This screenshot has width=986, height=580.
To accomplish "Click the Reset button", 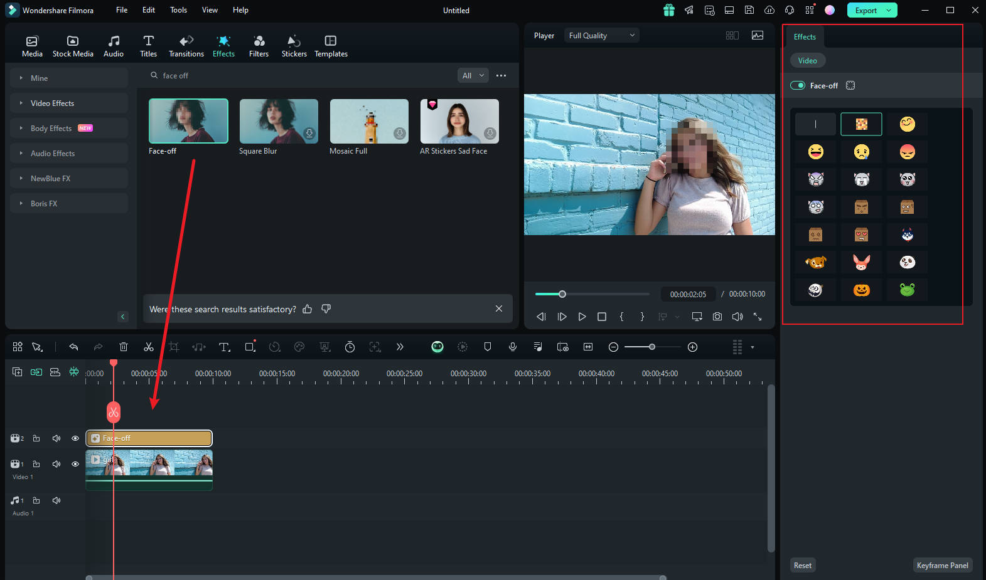I will click(802, 565).
